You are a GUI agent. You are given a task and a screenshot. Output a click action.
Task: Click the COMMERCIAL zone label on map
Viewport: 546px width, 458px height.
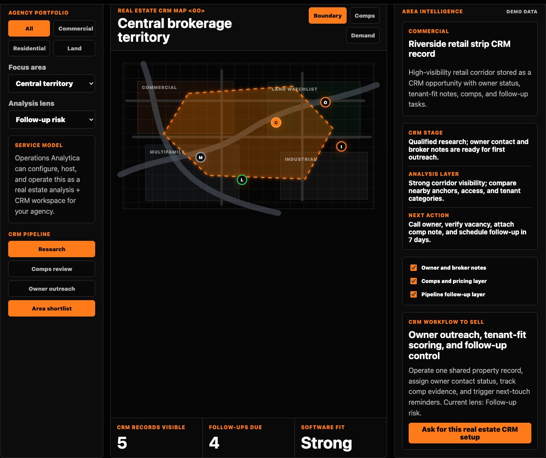pyautogui.click(x=159, y=87)
